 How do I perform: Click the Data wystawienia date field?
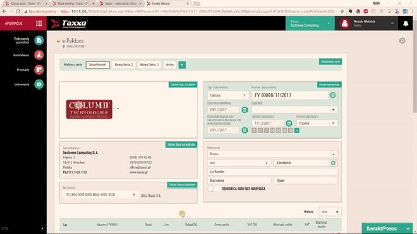click(223, 109)
